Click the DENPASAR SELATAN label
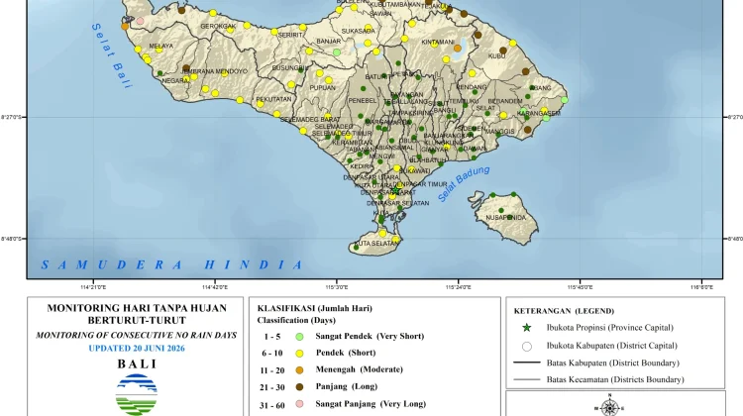The image size is (743, 416). point(398,203)
